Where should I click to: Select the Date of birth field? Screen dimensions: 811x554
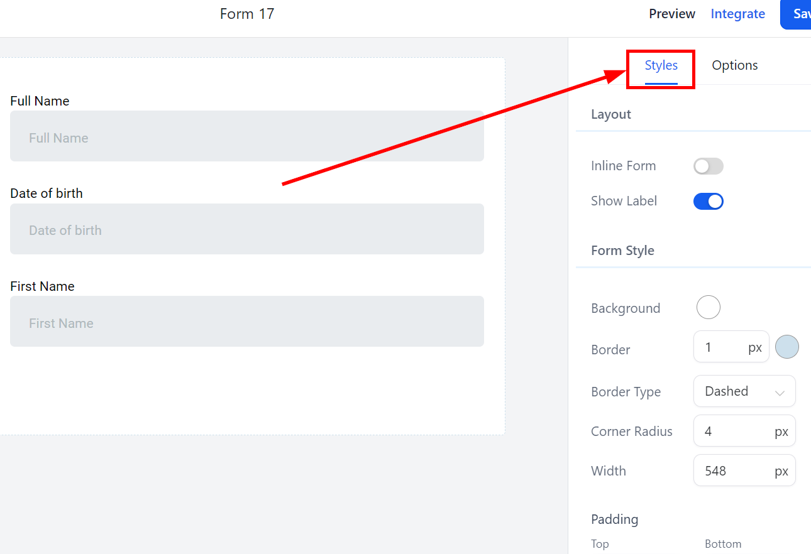pos(246,229)
